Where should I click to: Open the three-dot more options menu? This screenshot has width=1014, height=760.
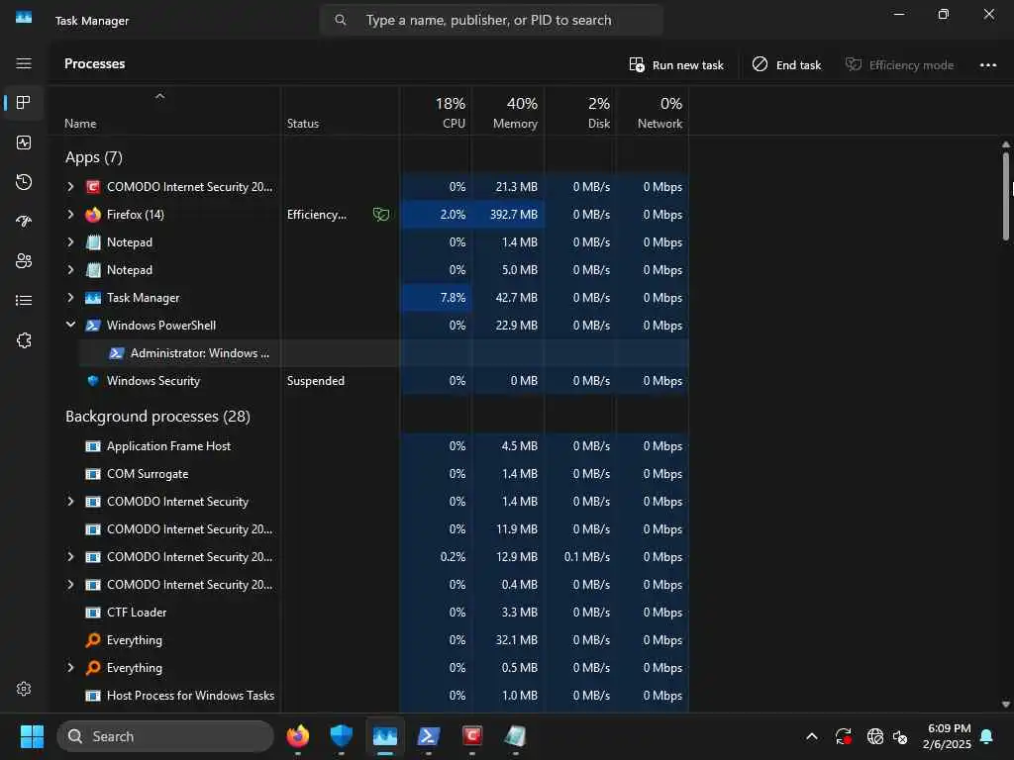pyautogui.click(x=987, y=65)
